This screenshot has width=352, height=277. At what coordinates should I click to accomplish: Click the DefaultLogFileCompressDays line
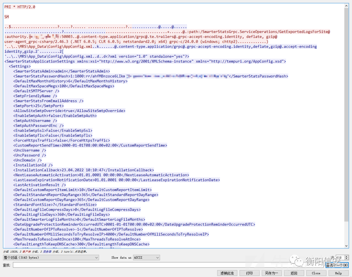(x=77, y=209)
